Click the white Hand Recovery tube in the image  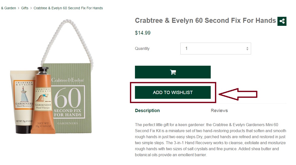pos(22,100)
